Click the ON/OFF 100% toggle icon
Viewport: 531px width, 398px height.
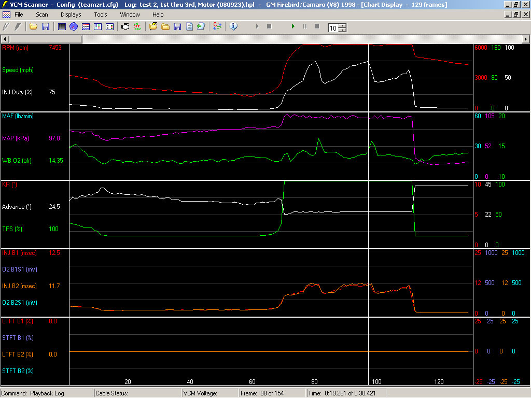pyautogui.click(x=137, y=26)
